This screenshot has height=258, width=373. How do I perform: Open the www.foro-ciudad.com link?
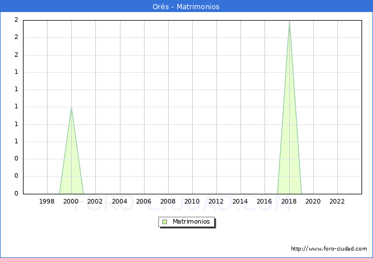pyautogui.click(x=329, y=249)
